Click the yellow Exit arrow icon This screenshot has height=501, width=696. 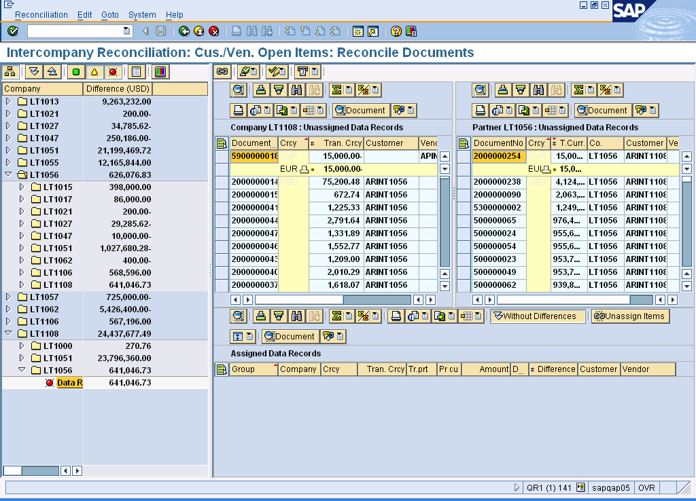coord(199,31)
